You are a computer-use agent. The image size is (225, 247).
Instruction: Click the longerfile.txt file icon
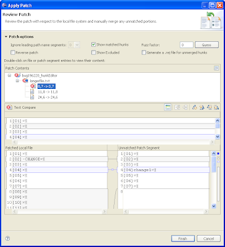tap(25, 81)
